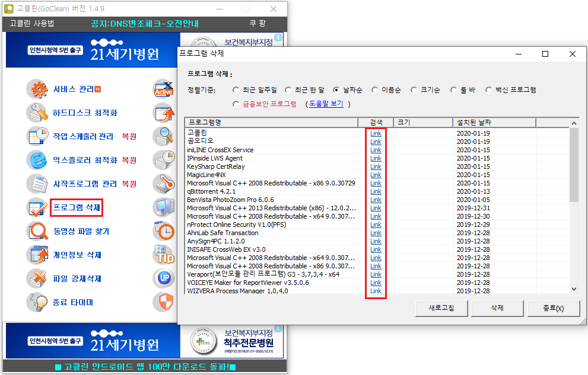Open the '고클린 사용법' menu
The image size is (588, 375).
pos(32,23)
